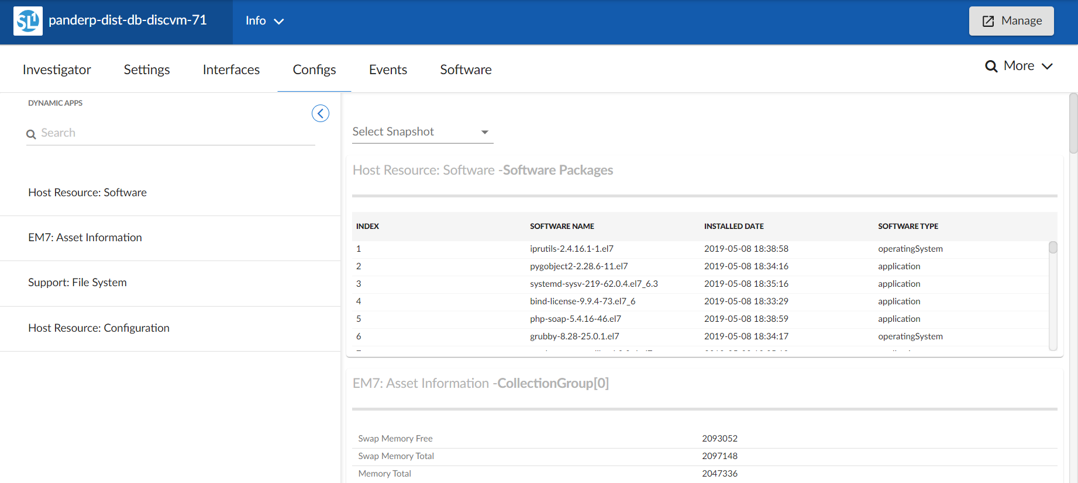
Task: Click the search magnifier icon beside More
Action: pos(991,67)
